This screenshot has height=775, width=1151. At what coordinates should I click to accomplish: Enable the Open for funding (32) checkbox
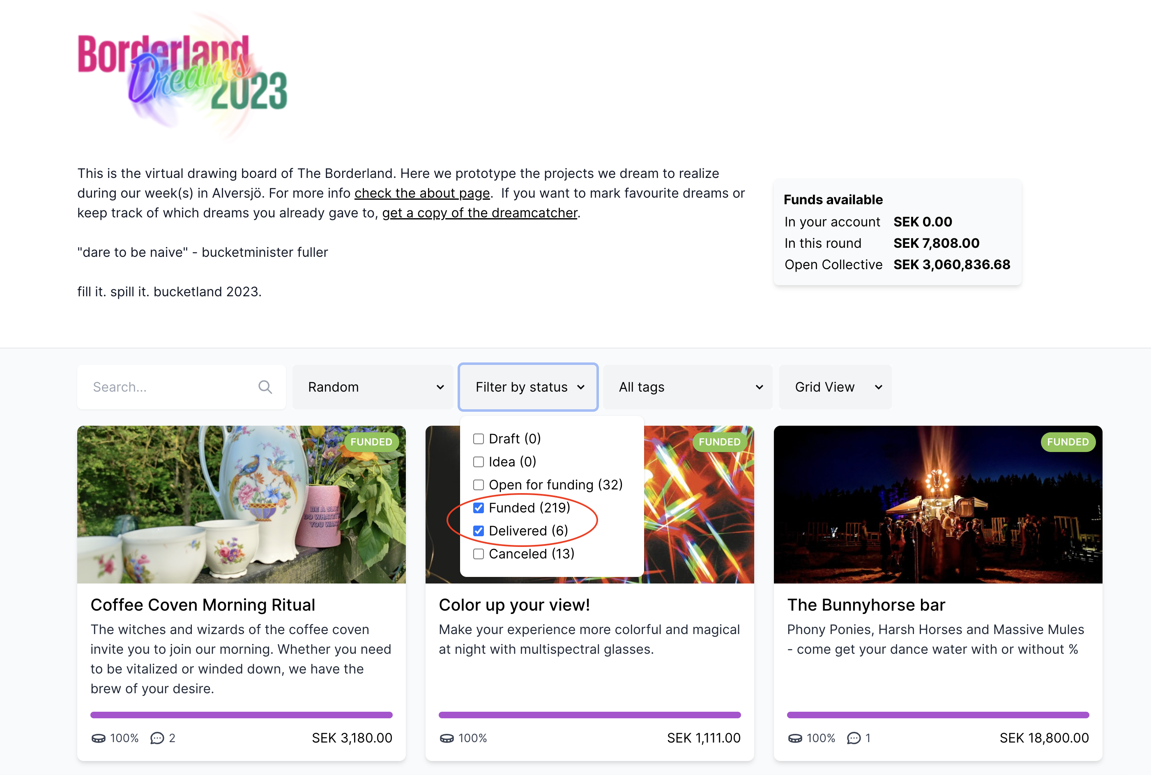coord(478,485)
